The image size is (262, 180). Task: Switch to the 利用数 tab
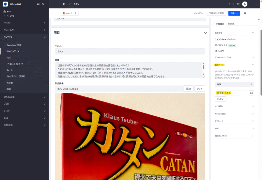click(x=231, y=24)
